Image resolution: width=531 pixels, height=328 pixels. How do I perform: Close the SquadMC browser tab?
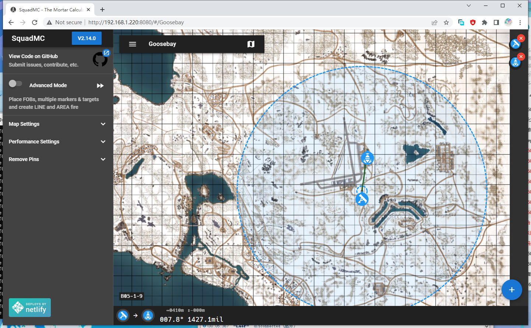point(88,10)
